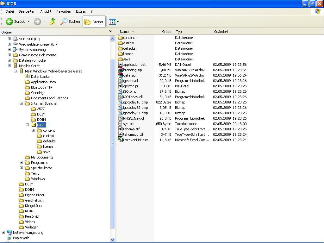Image resolution: width=324 pixels, height=243 pixels.
Task: Select the application.dat file icon
Action: (120, 65)
